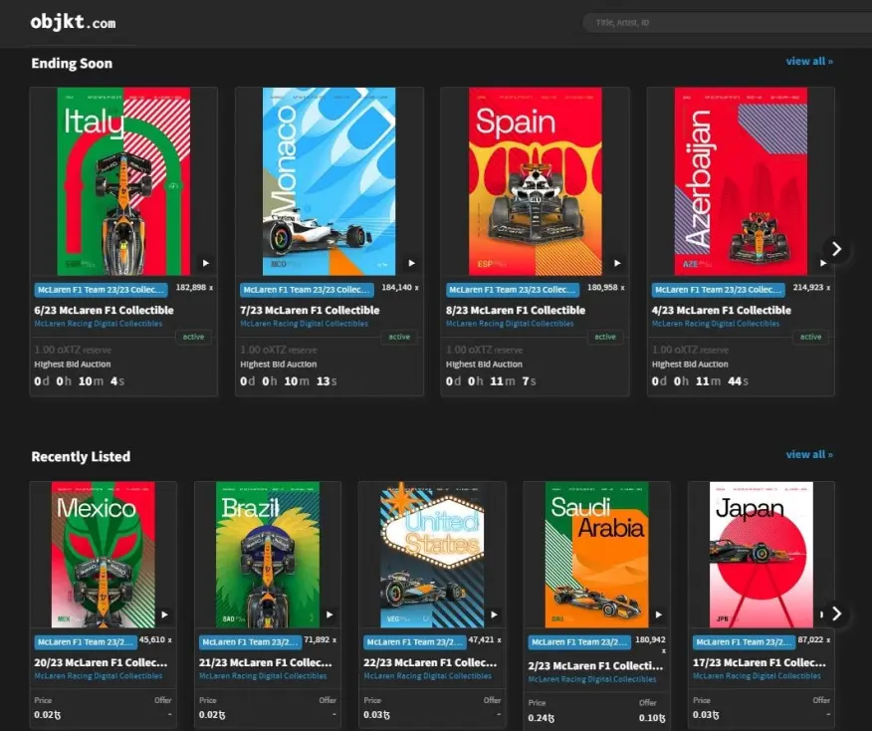Play the Mexico collectible video
872x731 pixels.
pyautogui.click(x=164, y=614)
